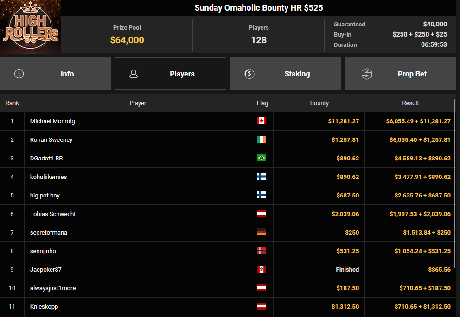The image size is (460, 317).
Task: Sort by the Bounty column header
Action: pos(319,103)
